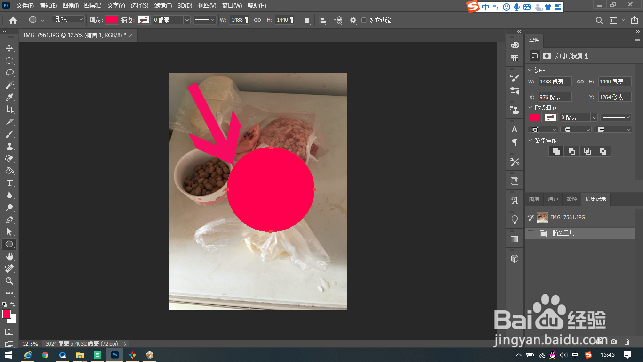
Task: Select the Eyedropper tool
Action: (9, 97)
